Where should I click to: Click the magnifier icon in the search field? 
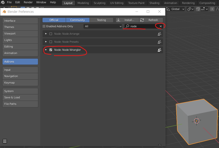pyautogui.click(x=127, y=26)
